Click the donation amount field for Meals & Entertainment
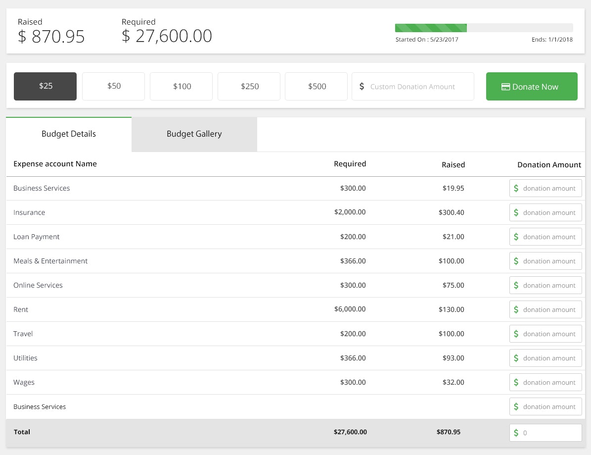The image size is (591, 455). tap(546, 261)
